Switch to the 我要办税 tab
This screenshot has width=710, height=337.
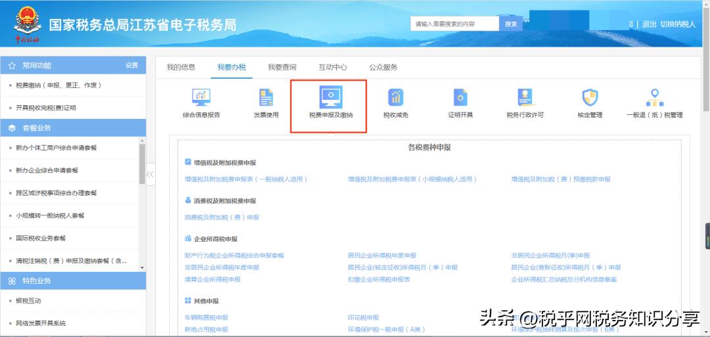231,67
